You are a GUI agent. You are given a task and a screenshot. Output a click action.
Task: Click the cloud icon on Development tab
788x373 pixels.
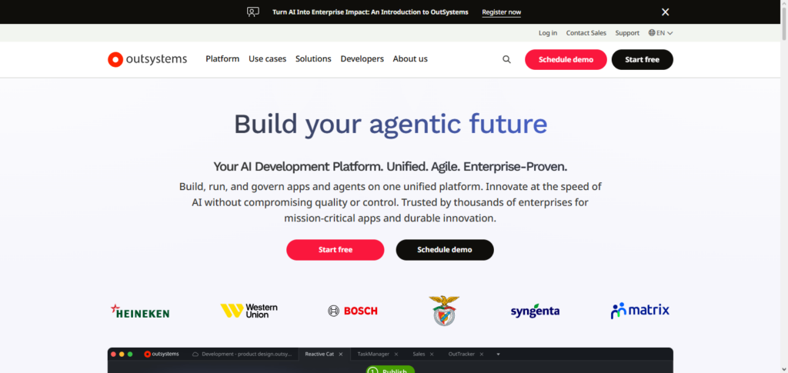pyautogui.click(x=195, y=355)
